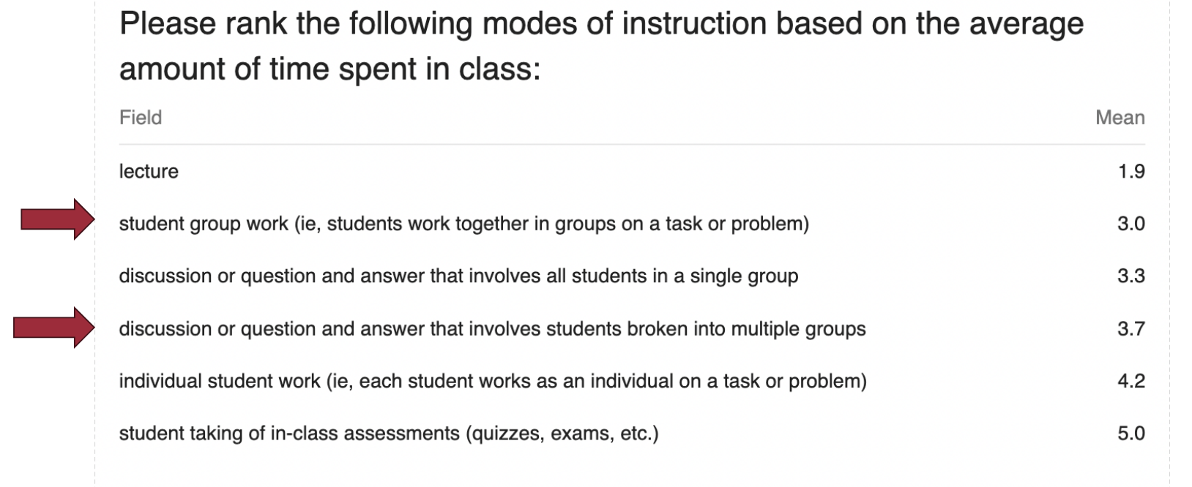1192x487 pixels.
Task: Select the student group work row label
Action: pos(463,224)
